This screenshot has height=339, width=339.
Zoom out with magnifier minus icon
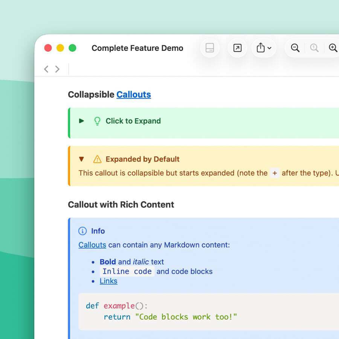(x=295, y=48)
